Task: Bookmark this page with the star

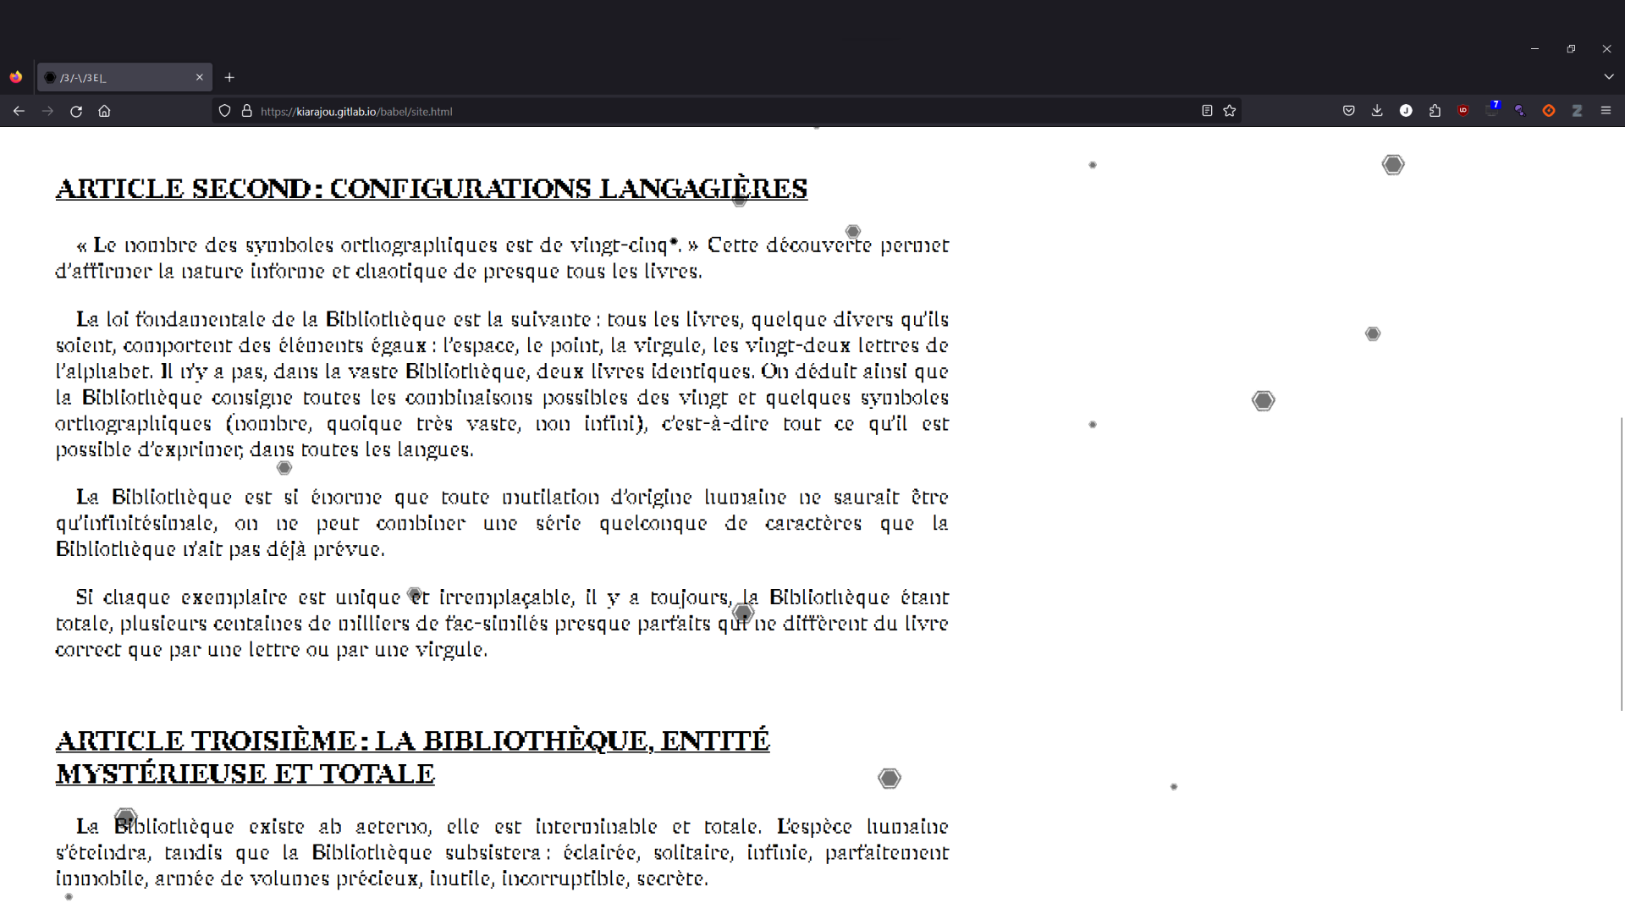Action: (x=1230, y=111)
